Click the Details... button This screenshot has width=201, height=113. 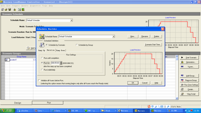click(189, 89)
